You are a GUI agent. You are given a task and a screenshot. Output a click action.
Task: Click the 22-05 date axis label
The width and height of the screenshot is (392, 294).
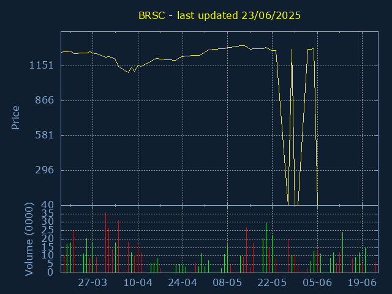(272, 283)
